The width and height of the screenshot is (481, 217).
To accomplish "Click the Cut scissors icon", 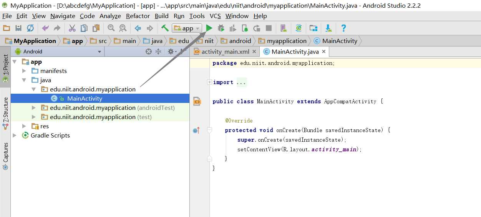I will pos(72,28).
